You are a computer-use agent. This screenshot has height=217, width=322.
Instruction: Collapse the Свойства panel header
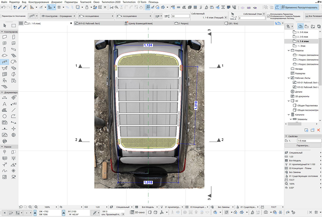click(x=303, y=136)
